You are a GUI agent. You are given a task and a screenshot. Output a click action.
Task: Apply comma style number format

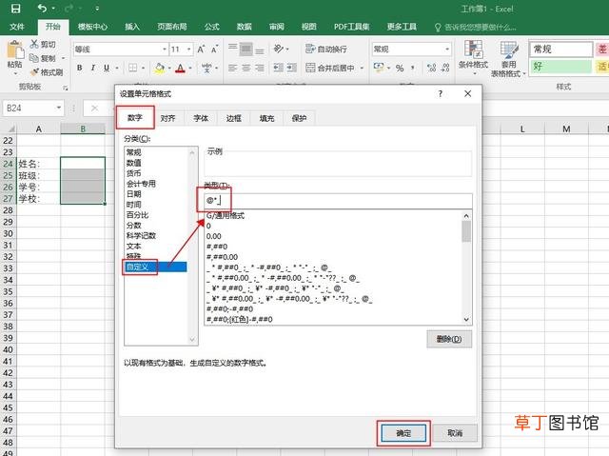413,68
